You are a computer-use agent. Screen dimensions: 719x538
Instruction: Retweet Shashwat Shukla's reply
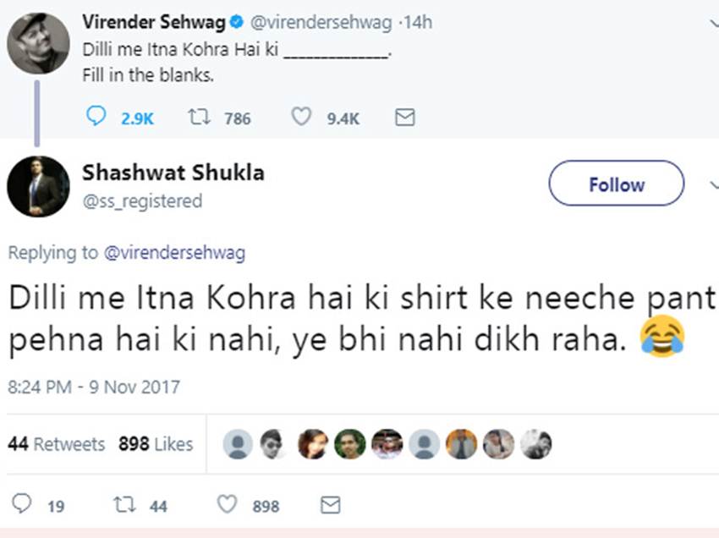tap(123, 505)
